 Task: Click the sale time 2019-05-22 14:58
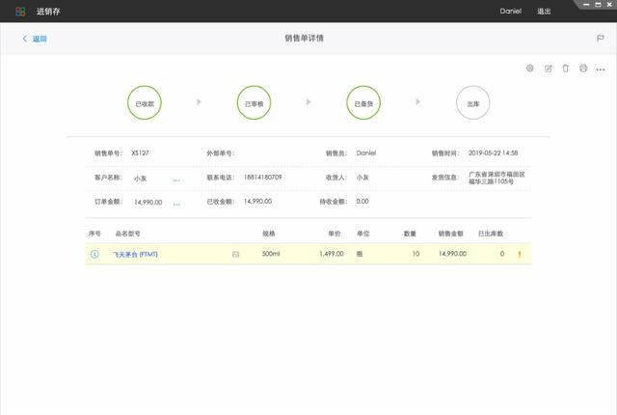[x=493, y=152]
